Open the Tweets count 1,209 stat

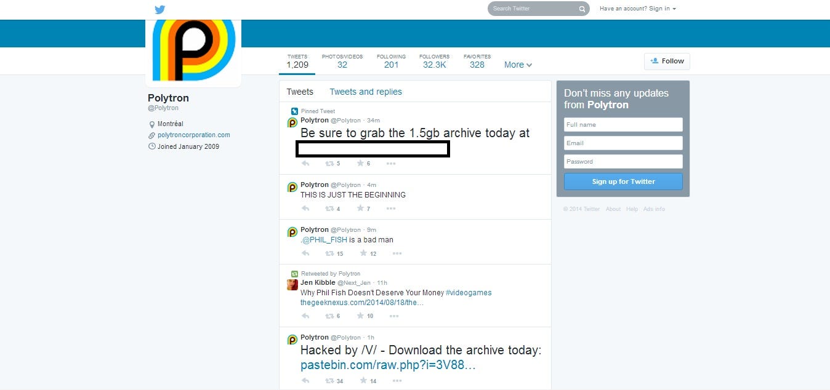(297, 62)
